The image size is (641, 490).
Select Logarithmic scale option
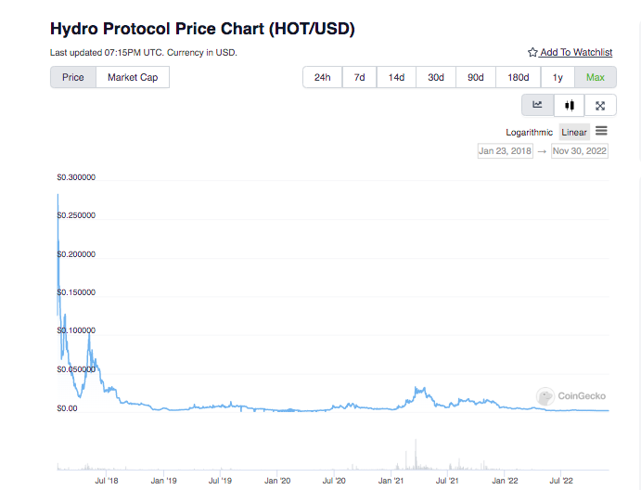[529, 132]
